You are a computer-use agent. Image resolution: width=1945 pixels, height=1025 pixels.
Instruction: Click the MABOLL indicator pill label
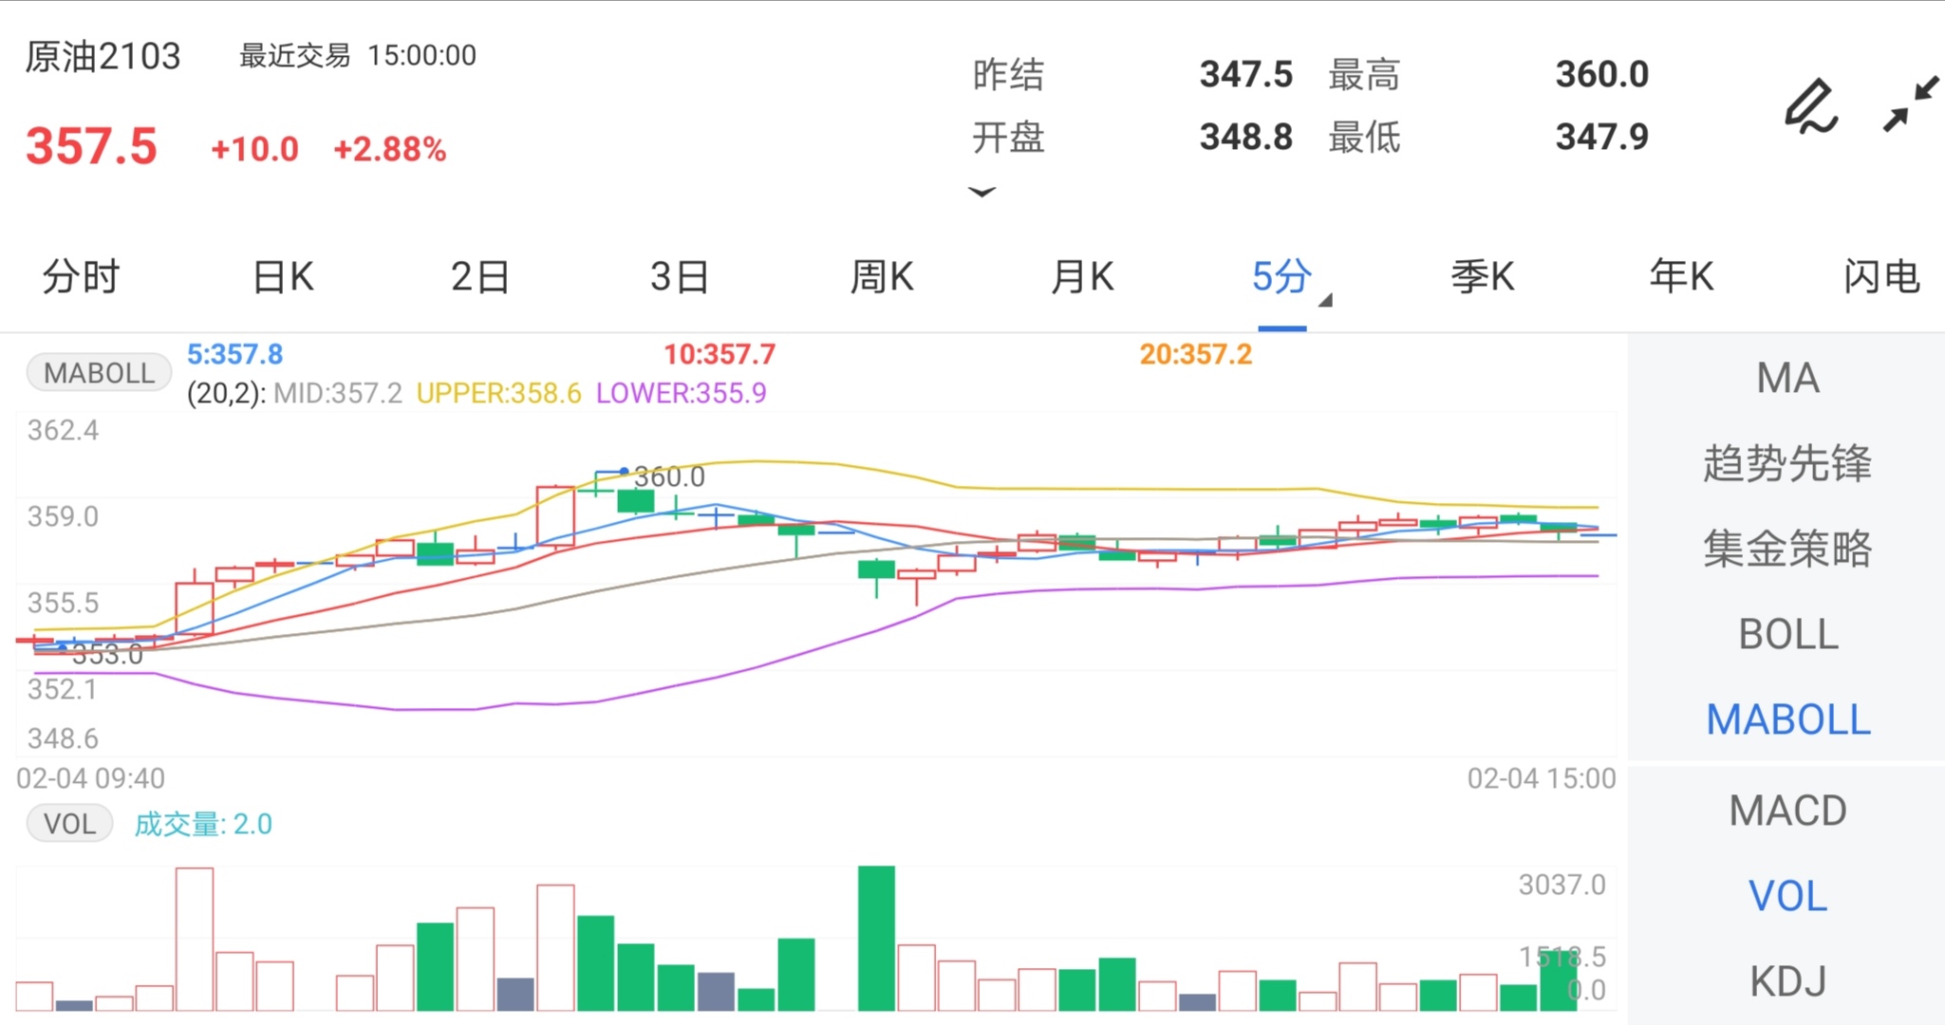(x=99, y=373)
